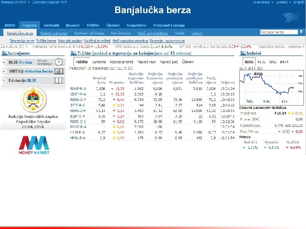The image size is (306, 229).
Task: Open Istorijski podaci link
Action: tap(70, 41)
